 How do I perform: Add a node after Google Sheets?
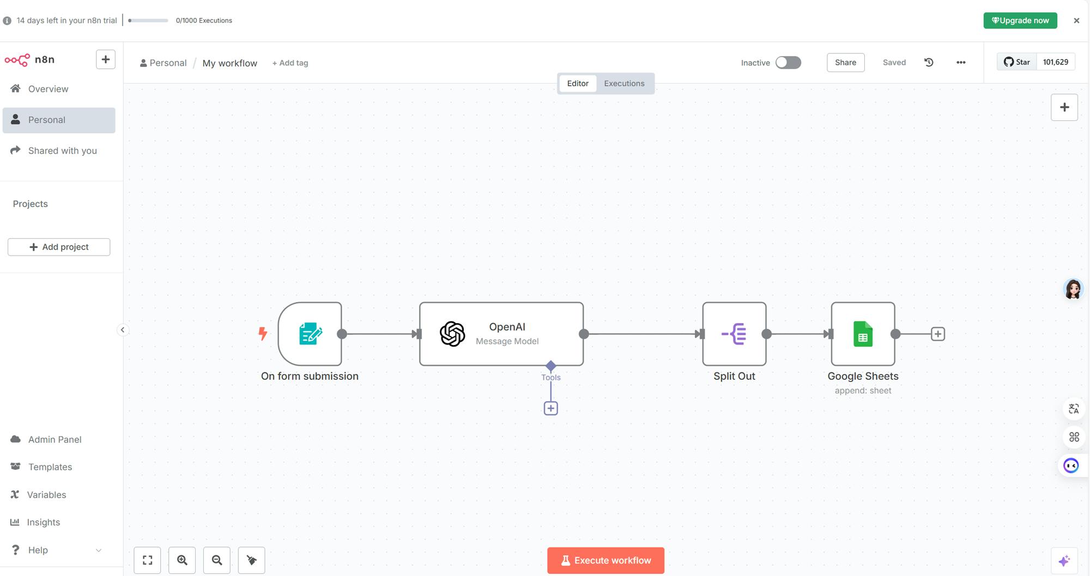938,334
